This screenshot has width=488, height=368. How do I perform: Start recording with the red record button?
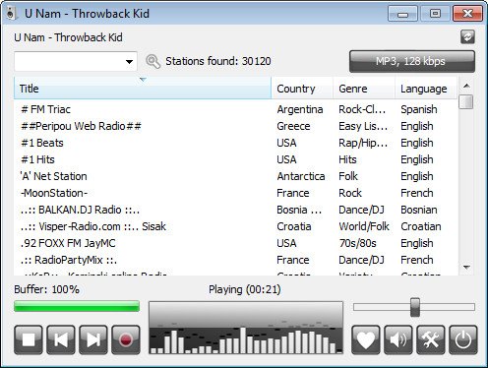[x=126, y=339]
